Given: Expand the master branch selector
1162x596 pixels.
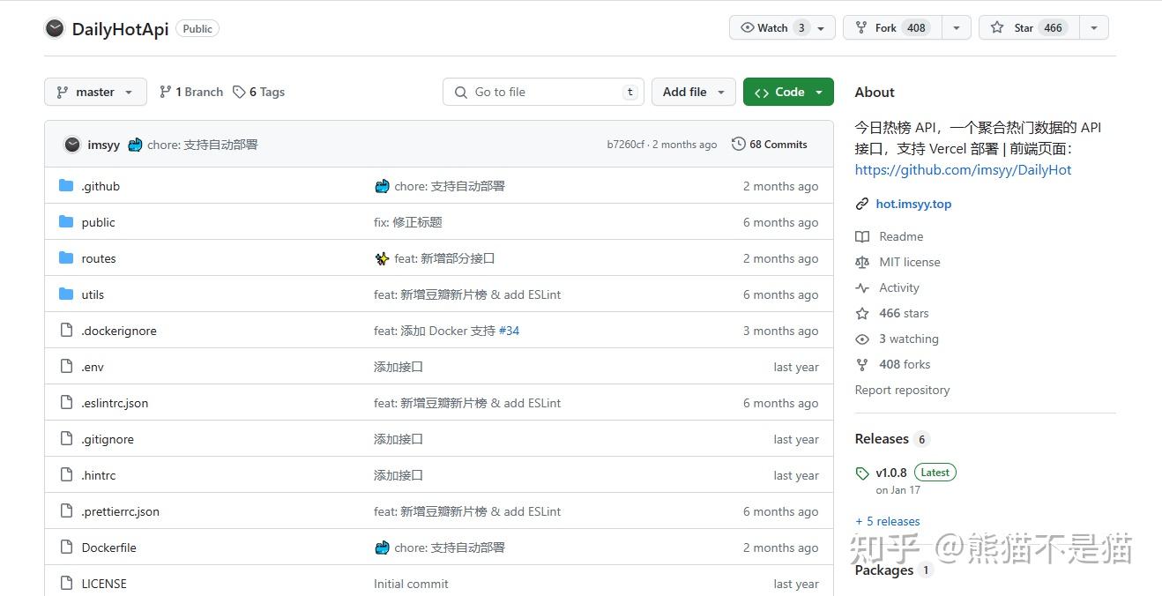Looking at the screenshot, I should (x=94, y=92).
